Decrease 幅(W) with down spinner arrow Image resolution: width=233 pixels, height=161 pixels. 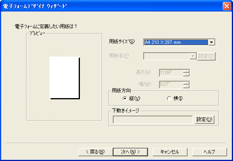(186, 86)
